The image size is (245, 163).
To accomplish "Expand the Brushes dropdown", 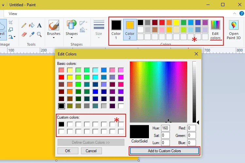I will click(54, 37).
